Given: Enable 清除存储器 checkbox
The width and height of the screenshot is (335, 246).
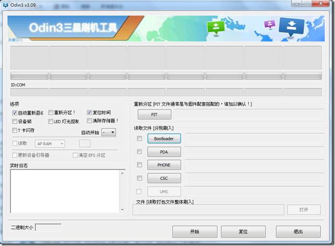Looking at the screenshot, I should tap(89, 121).
